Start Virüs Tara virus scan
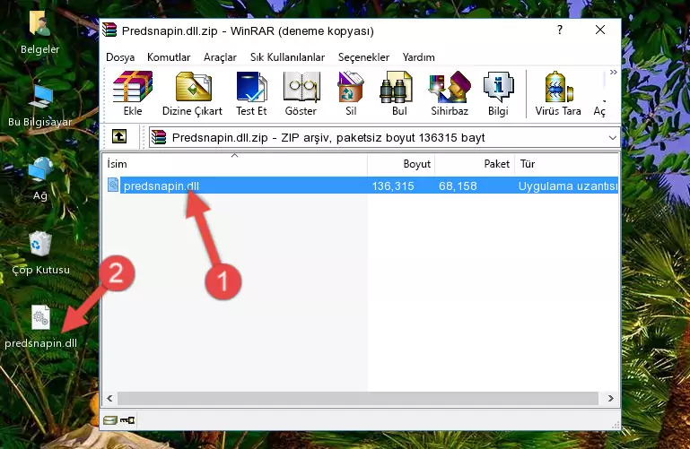Screen dimensions: 690x449 pos(558,93)
